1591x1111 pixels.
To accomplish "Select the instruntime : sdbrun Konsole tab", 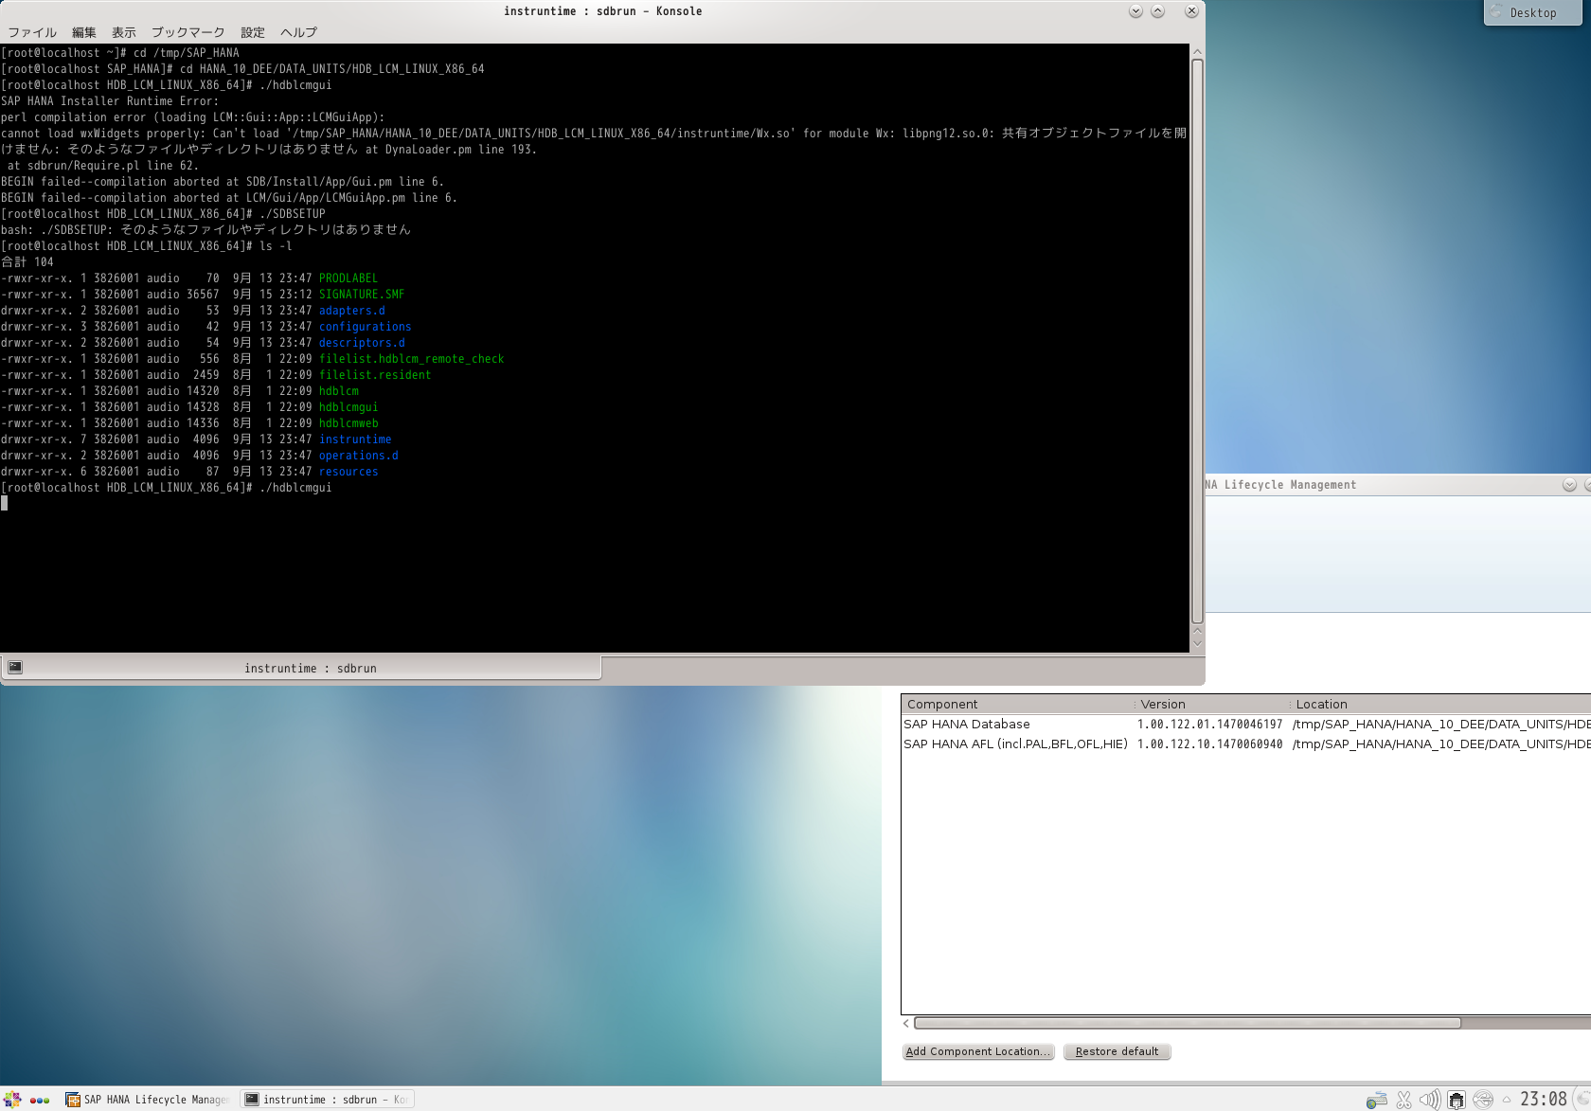I will [301, 668].
